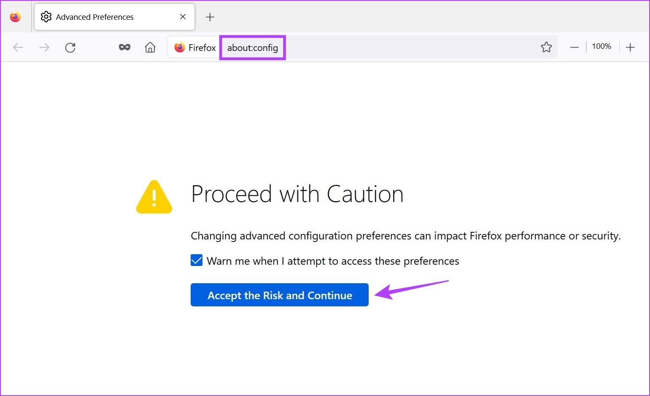Click the 100% zoom level indicator

[601, 46]
